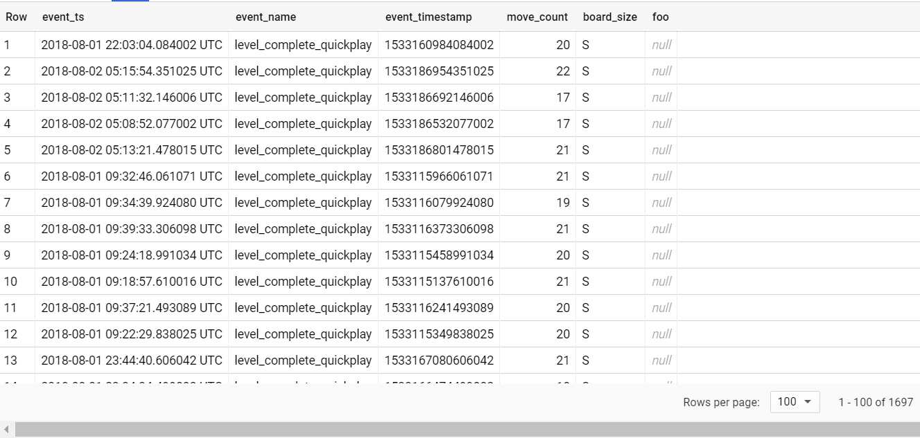Open the Rows per page dropdown
The height and width of the screenshot is (438, 920).
(795, 402)
